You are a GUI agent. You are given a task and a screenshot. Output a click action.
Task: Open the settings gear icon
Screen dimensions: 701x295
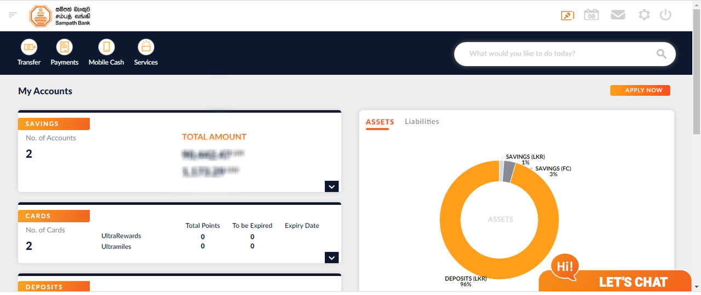(644, 15)
